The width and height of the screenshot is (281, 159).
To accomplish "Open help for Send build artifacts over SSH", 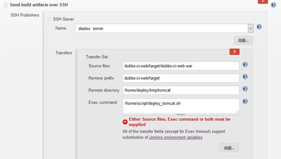I will 274,5.
